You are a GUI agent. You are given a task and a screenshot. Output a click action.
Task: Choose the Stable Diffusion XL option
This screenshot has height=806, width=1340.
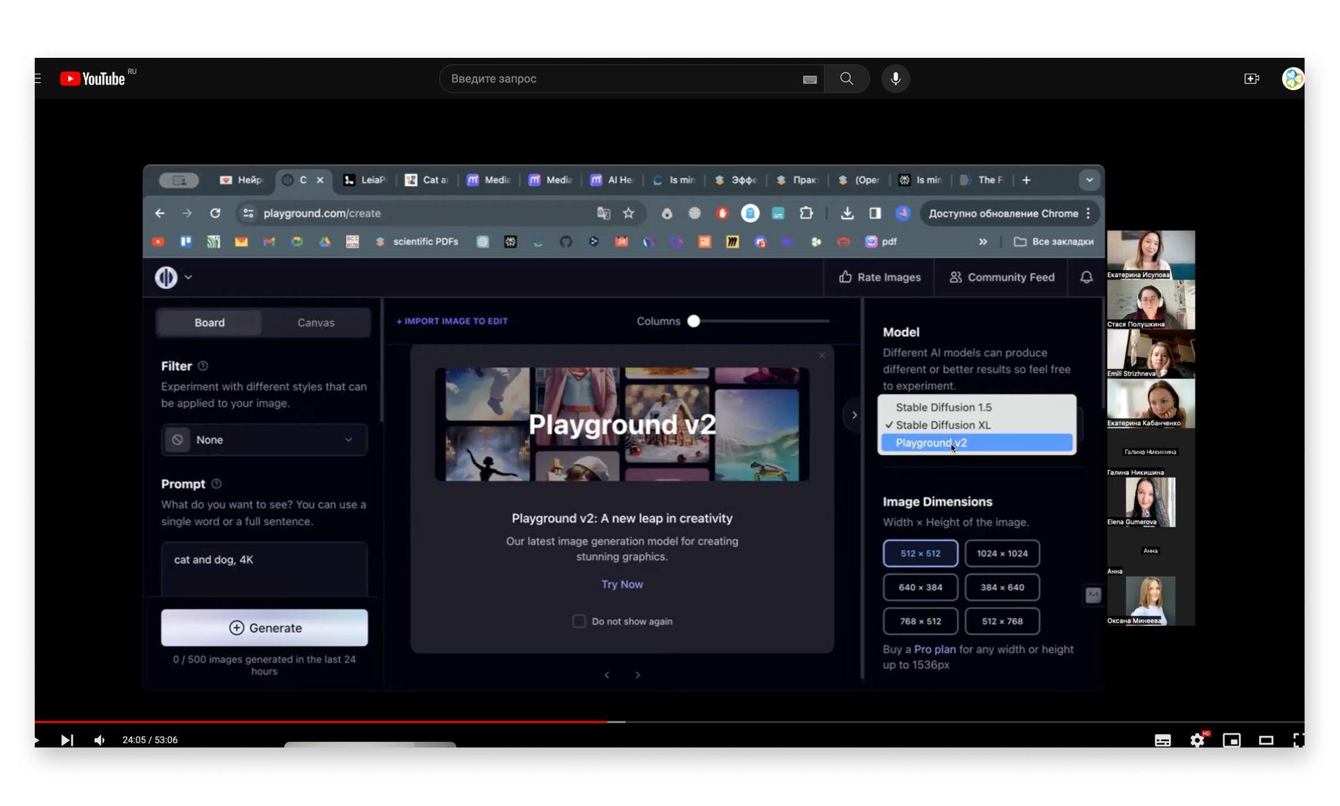click(x=977, y=425)
